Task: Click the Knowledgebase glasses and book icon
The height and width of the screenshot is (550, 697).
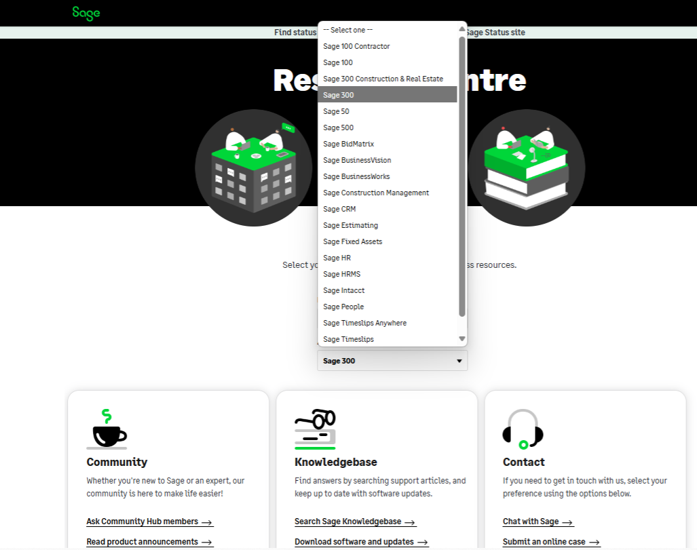Action: 315,429
